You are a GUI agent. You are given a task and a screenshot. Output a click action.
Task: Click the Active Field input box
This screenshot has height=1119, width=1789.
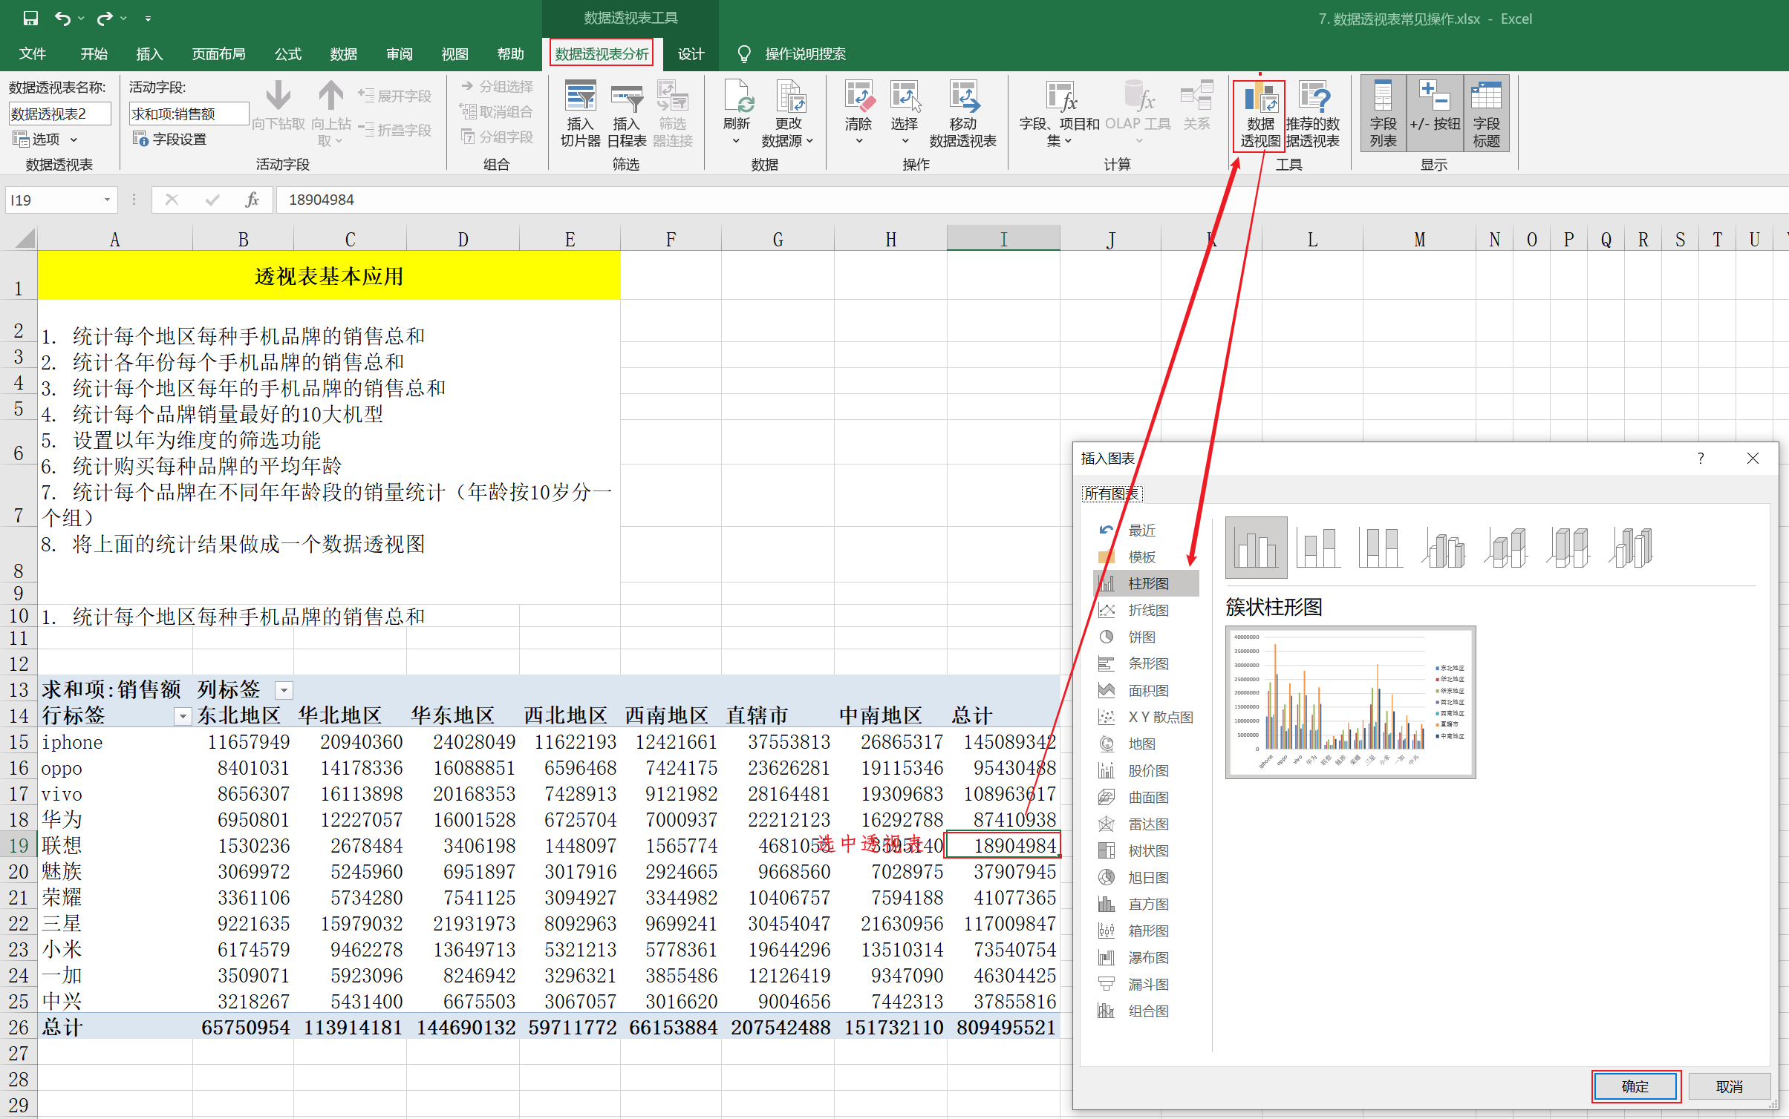click(189, 114)
